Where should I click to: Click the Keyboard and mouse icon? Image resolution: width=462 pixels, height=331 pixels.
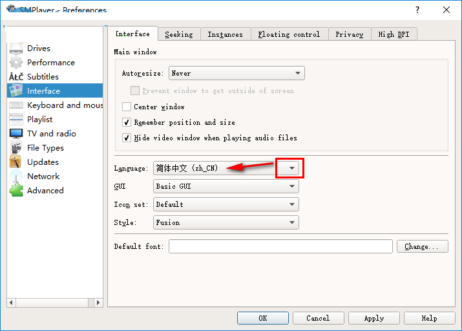(x=16, y=105)
